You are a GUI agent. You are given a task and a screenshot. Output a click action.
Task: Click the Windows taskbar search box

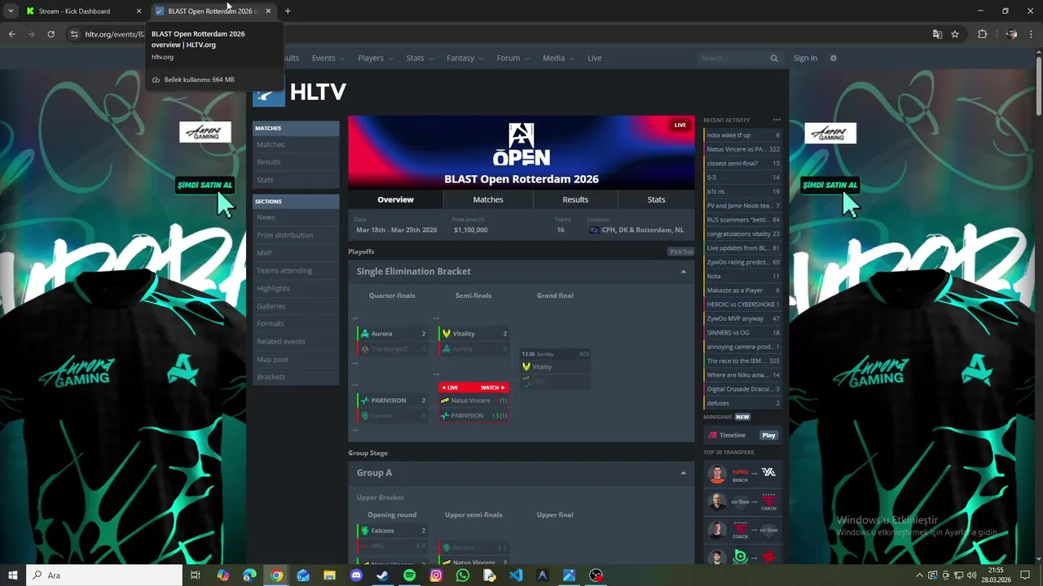[103, 575]
